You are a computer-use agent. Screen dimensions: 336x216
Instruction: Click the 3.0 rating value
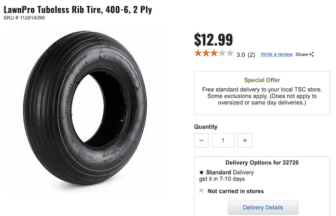coord(241,54)
